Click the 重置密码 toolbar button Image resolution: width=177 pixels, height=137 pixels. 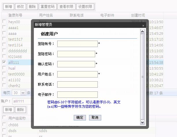[x=47, y=6]
